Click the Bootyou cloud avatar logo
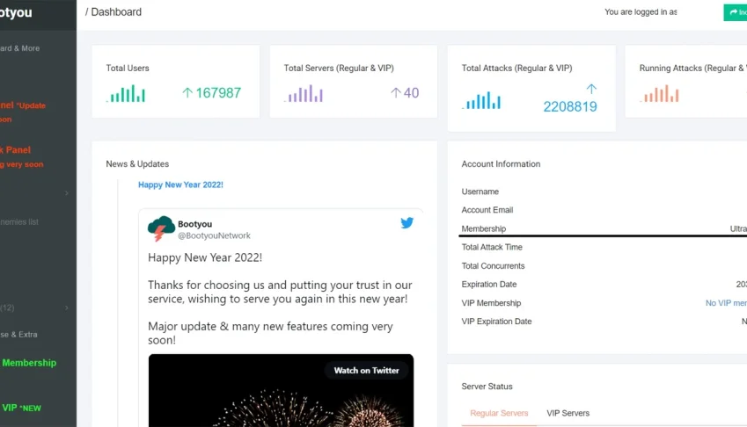The image size is (747, 427). point(161,228)
